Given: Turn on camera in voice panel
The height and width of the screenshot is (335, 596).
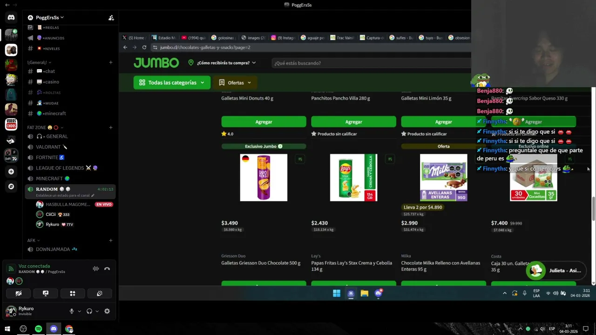Looking at the screenshot, I should 19,294.
